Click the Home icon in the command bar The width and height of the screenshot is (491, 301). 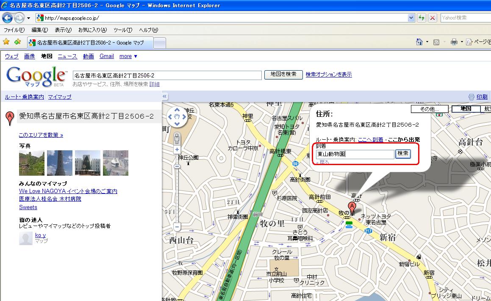point(419,42)
